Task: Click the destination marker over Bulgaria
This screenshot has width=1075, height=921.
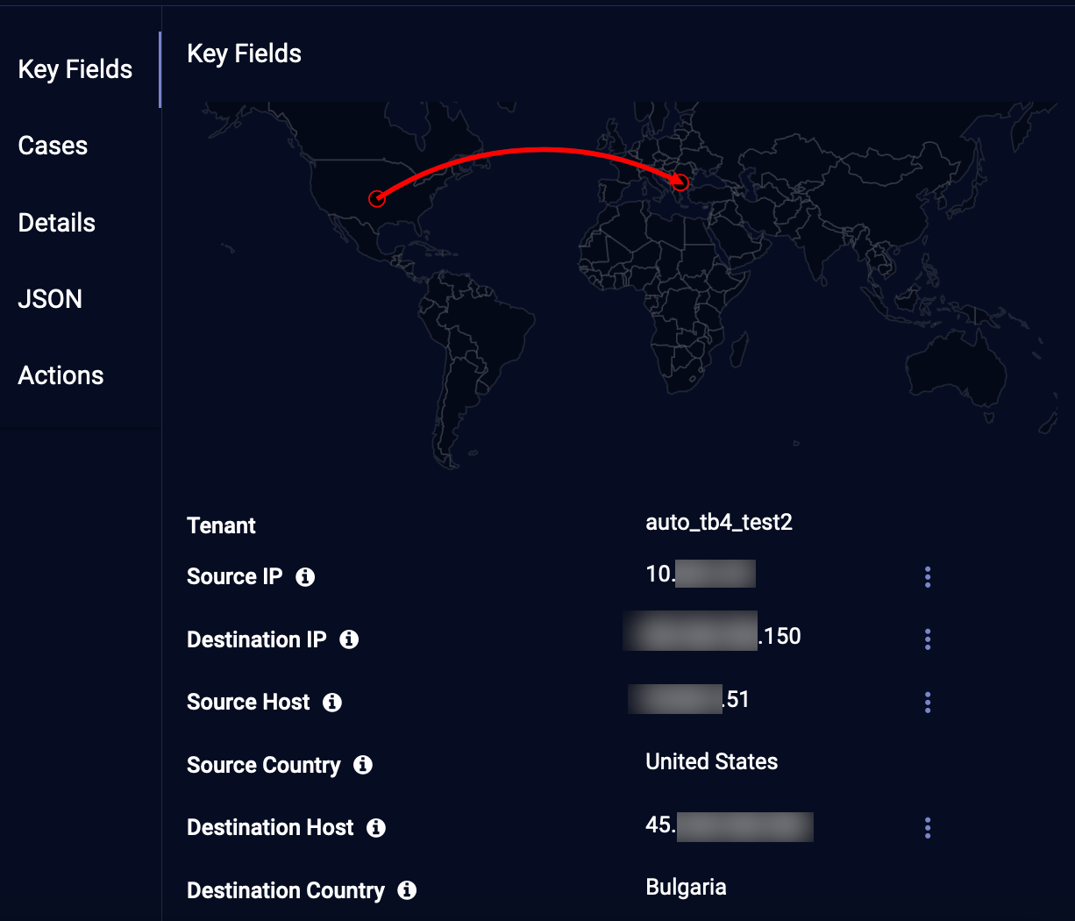Action: point(680,182)
